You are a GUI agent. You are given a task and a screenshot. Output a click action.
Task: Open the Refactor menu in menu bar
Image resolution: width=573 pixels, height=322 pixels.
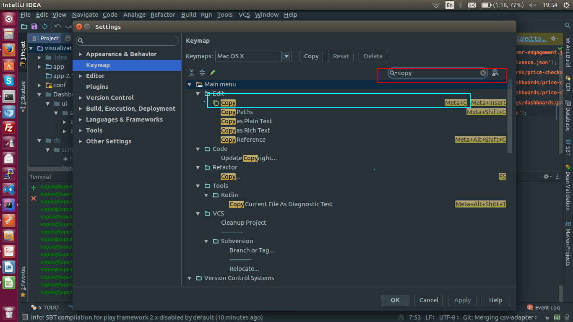click(163, 15)
